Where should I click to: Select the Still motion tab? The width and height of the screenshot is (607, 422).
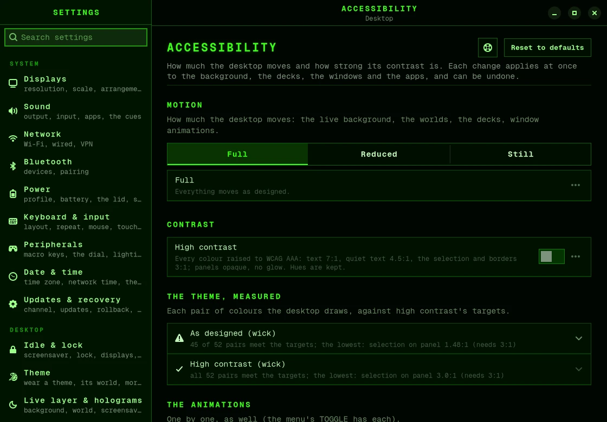(521, 154)
